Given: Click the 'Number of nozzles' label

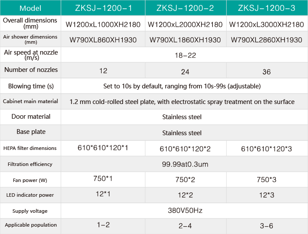Looking at the screenshot, I should [31, 70].
